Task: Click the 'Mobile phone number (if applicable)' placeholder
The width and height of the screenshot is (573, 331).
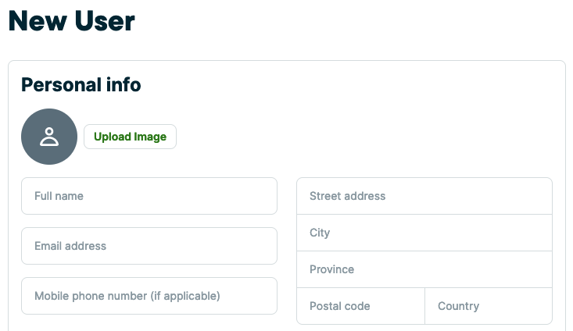Action: pos(127,296)
